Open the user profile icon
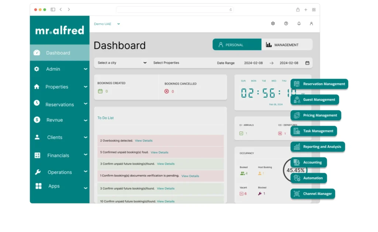 311,24
